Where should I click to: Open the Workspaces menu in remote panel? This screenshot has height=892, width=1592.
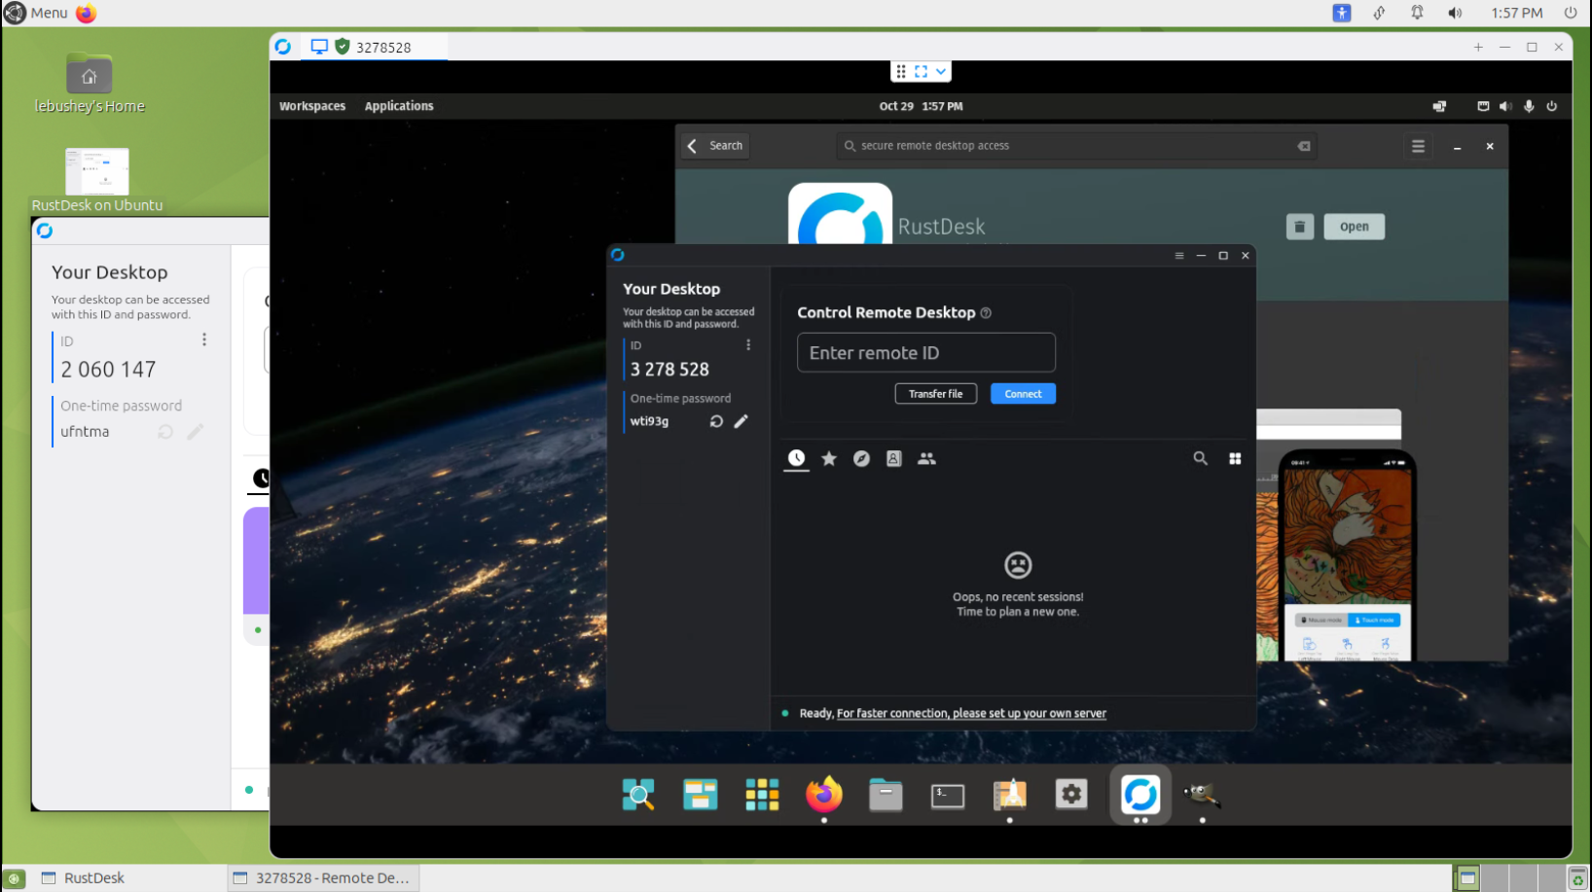click(312, 106)
